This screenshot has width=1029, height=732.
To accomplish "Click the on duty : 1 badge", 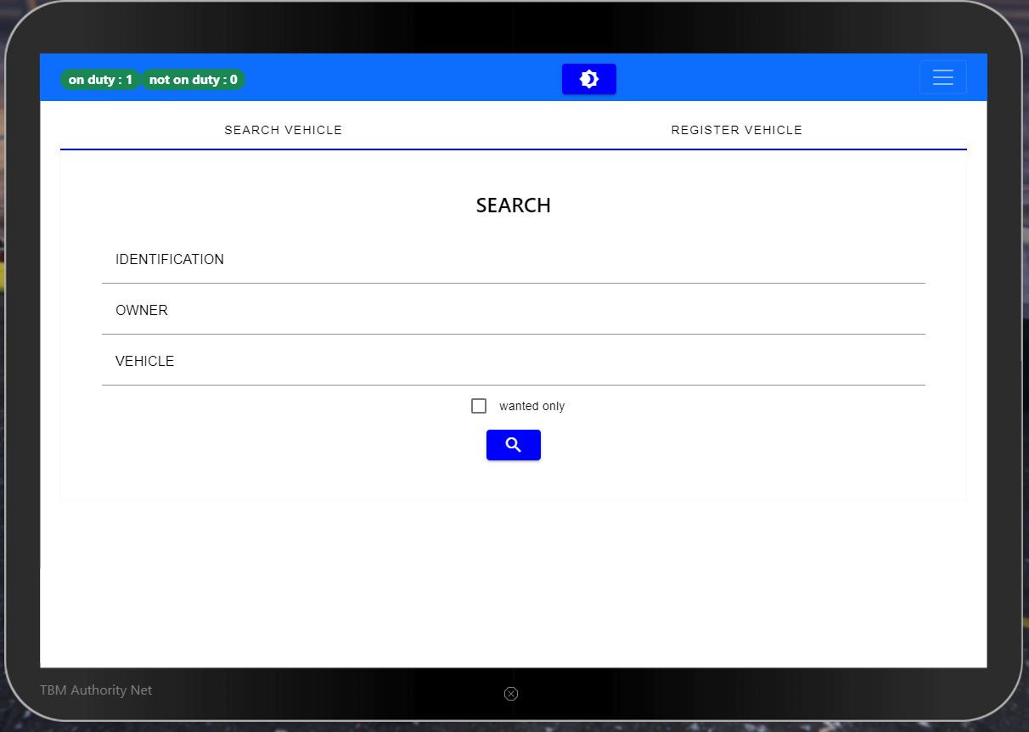I will click(x=100, y=80).
